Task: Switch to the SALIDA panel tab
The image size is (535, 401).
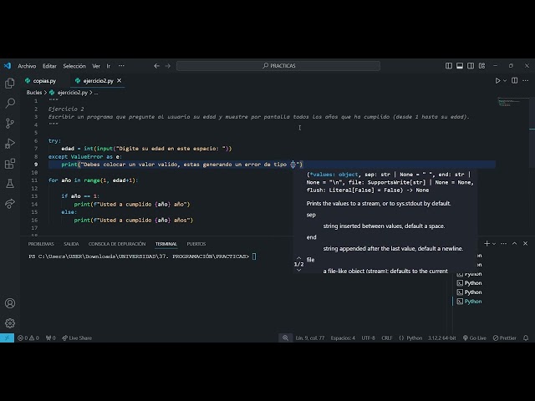Action: pyautogui.click(x=71, y=244)
